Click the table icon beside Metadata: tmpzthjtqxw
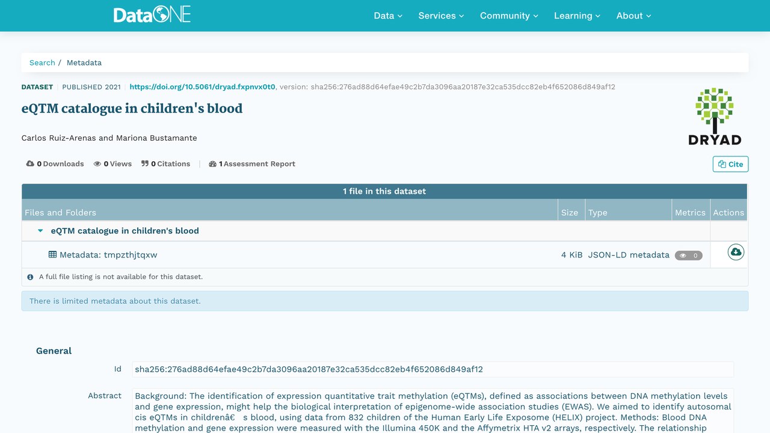Image resolution: width=770 pixels, height=433 pixels. (53, 254)
